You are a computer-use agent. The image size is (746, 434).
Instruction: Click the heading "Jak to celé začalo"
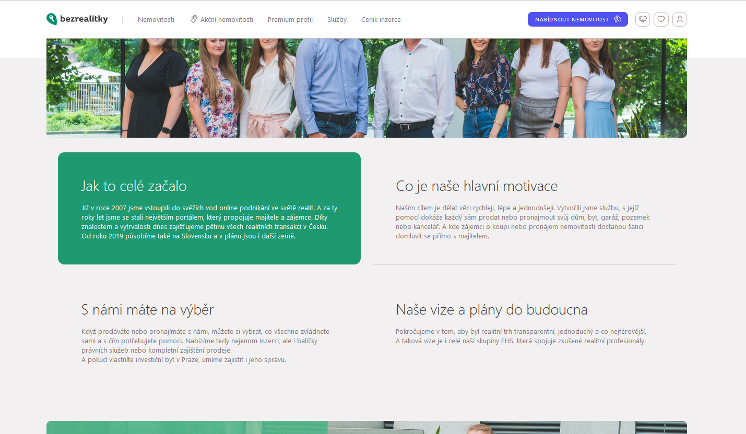click(x=134, y=186)
